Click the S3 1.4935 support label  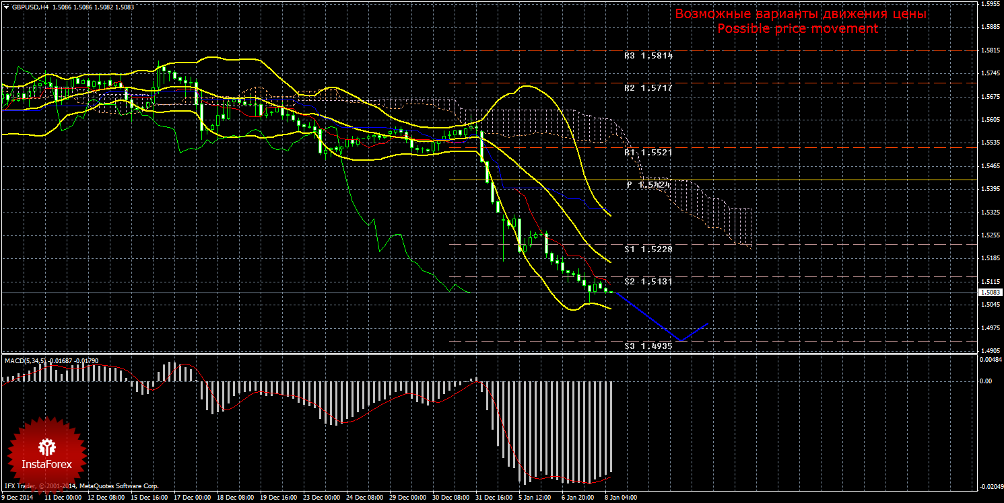648,346
